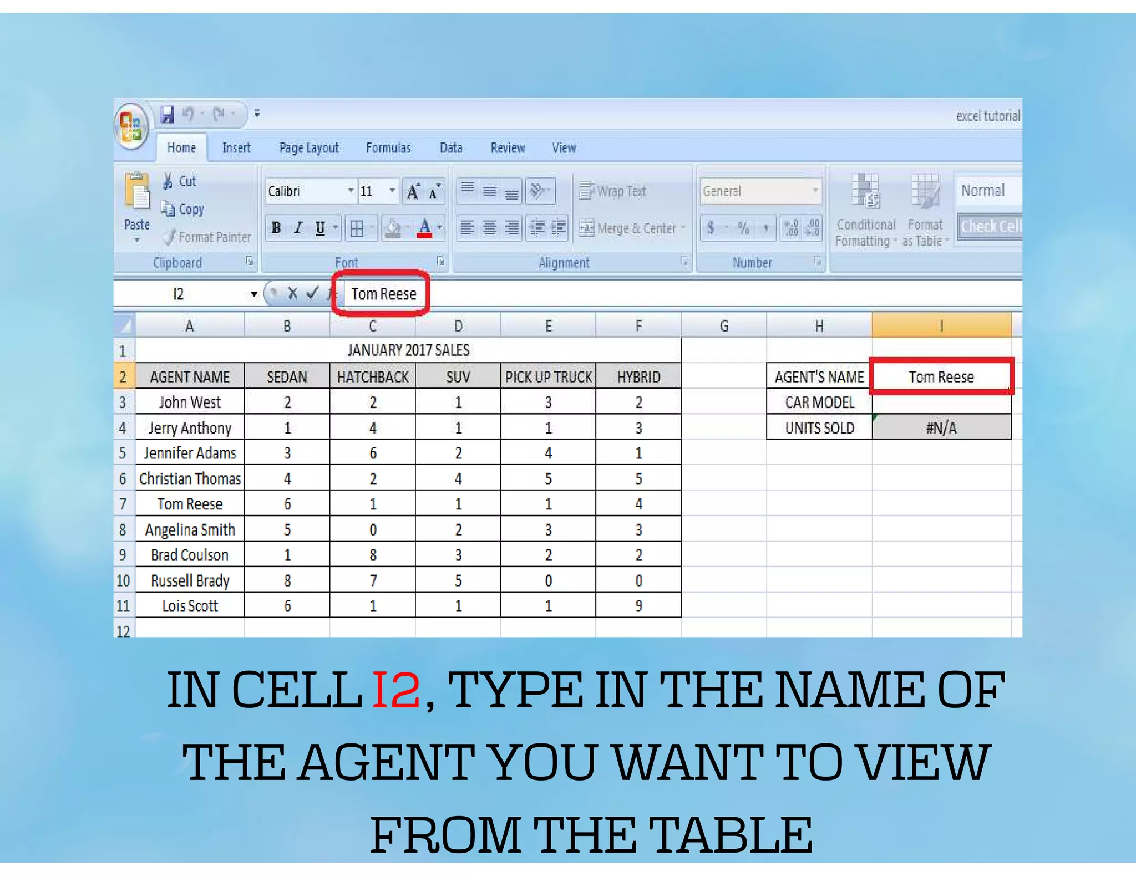Toggle Wrap Text option
The height and width of the screenshot is (877, 1136).
[x=613, y=191]
